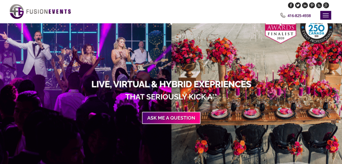Viewport: 342px width, 164px height.
Task: Subscribe via the RSS feed icon
Action: point(319,5)
